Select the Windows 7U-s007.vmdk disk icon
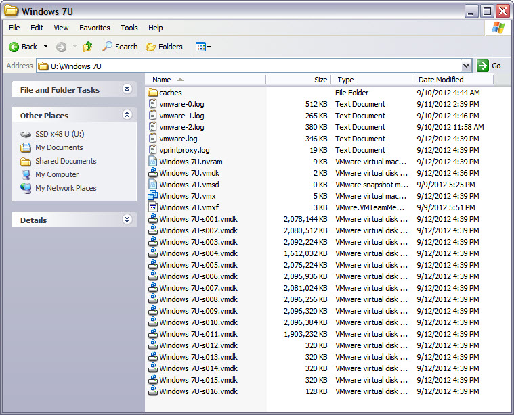The image size is (514, 415). click(x=153, y=288)
